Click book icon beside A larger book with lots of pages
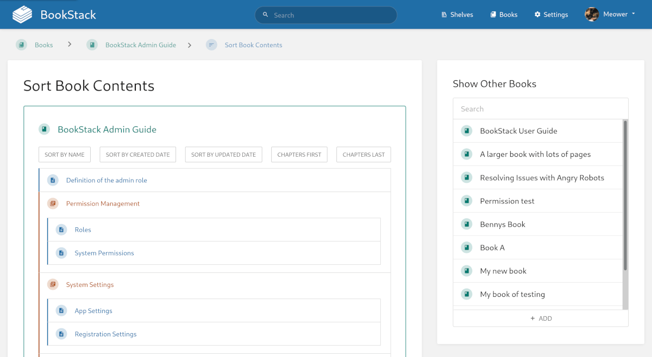 (466, 154)
